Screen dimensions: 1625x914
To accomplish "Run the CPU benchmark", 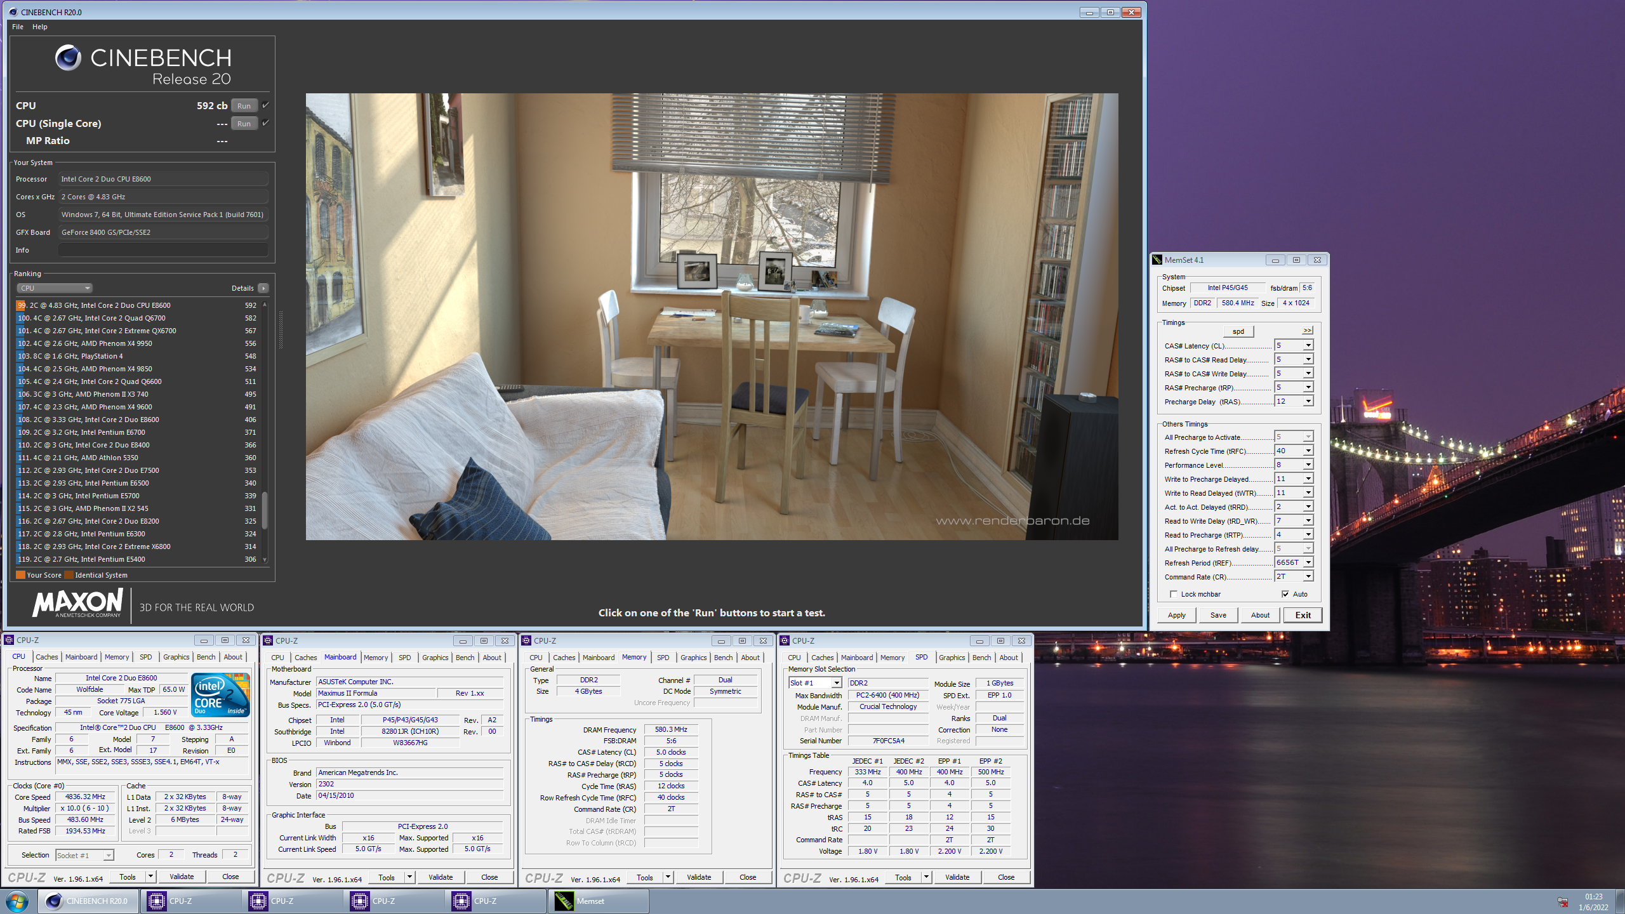I will coord(244,106).
